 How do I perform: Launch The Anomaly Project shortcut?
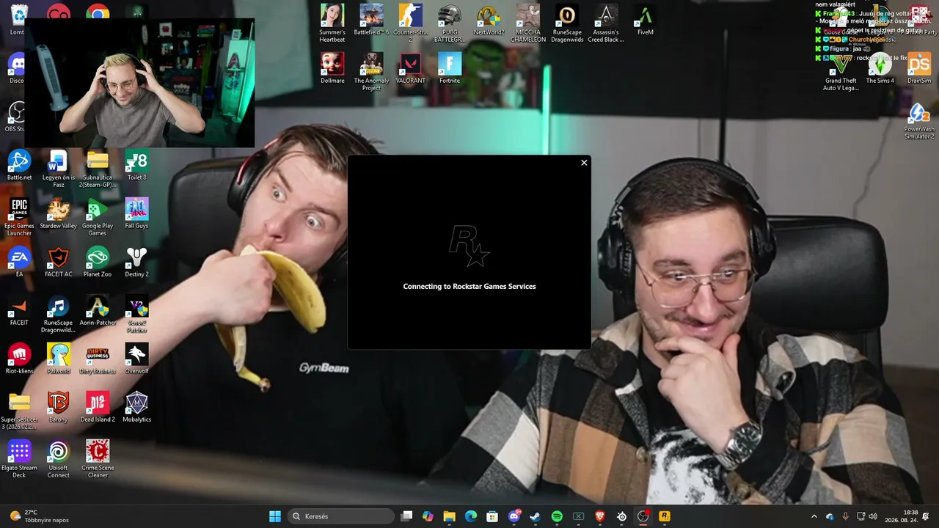point(372,72)
